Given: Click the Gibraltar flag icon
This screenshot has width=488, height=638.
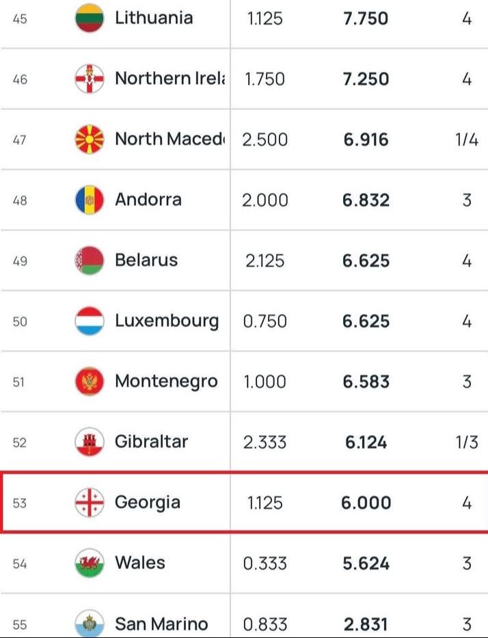Looking at the screenshot, I should [89, 442].
